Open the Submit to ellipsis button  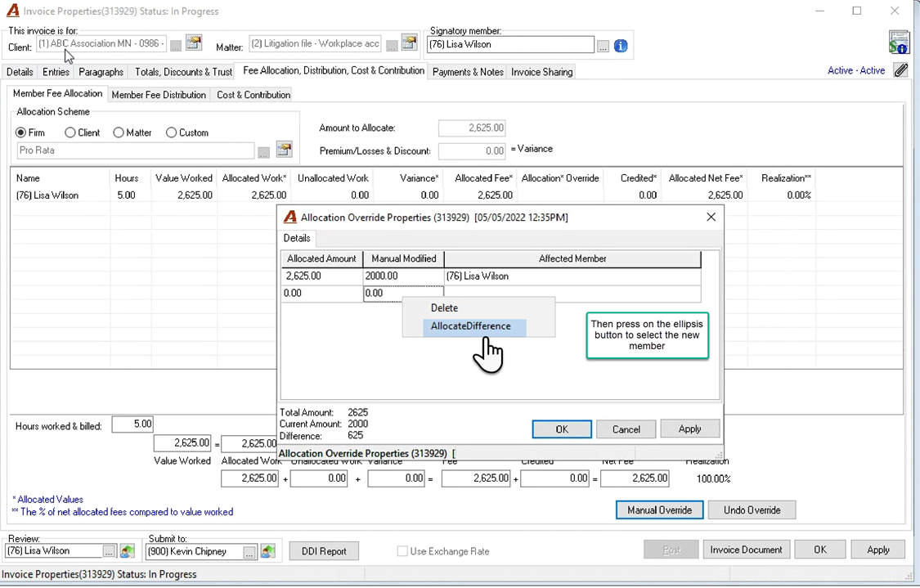[249, 552]
